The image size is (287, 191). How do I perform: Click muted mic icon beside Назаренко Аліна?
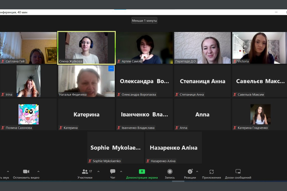(148, 161)
